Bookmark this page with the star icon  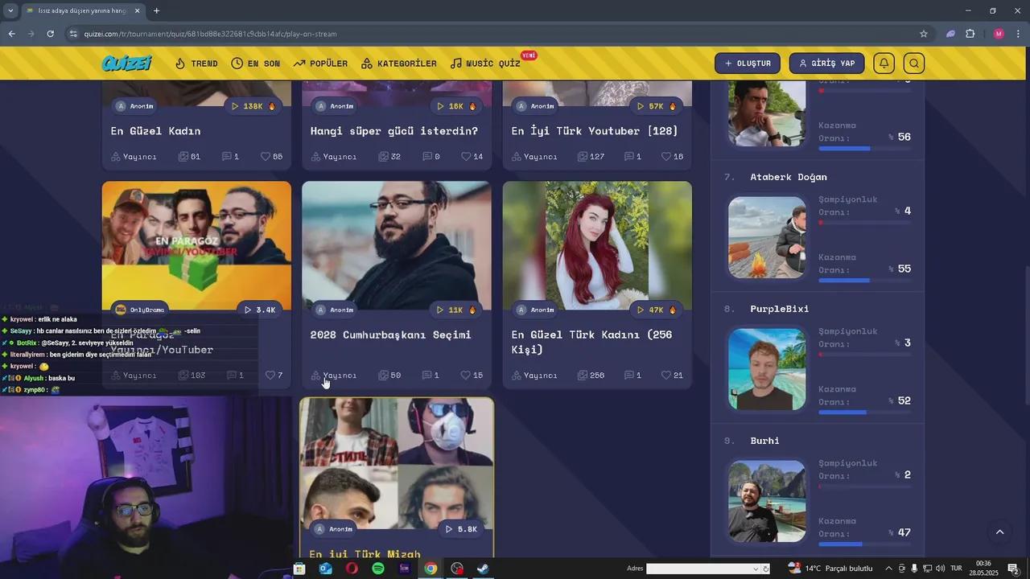[x=924, y=34]
